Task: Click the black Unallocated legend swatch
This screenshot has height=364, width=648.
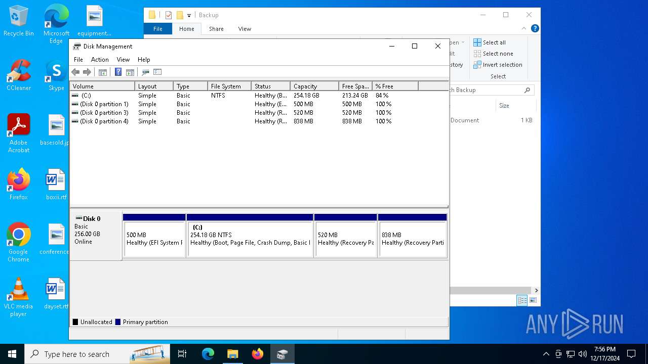Action: [x=75, y=322]
